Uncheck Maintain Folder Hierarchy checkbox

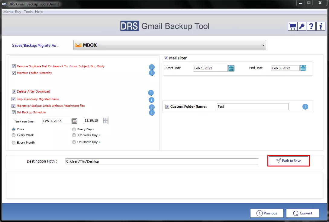coord(14,73)
